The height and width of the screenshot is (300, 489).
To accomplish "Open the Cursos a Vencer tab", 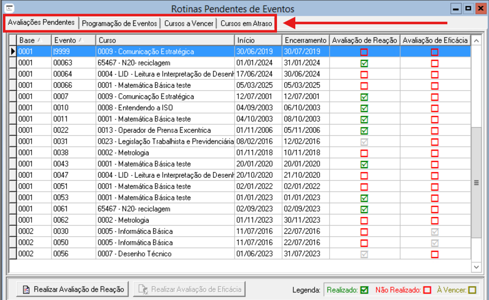I will coord(189,24).
